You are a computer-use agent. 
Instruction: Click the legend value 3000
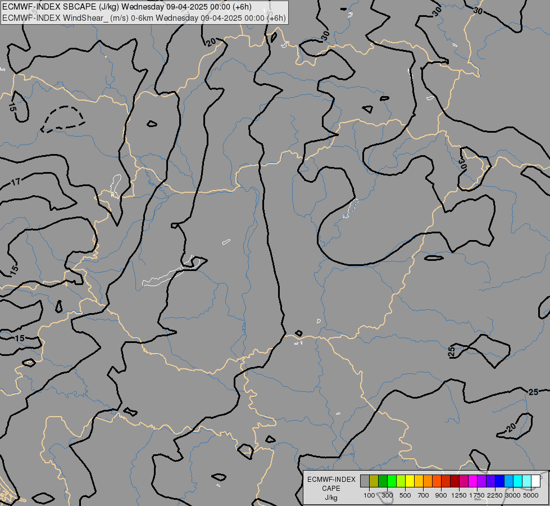(513, 495)
